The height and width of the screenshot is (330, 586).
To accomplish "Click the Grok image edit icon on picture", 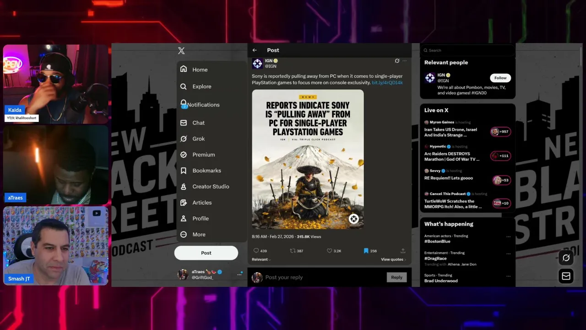I will click(354, 219).
